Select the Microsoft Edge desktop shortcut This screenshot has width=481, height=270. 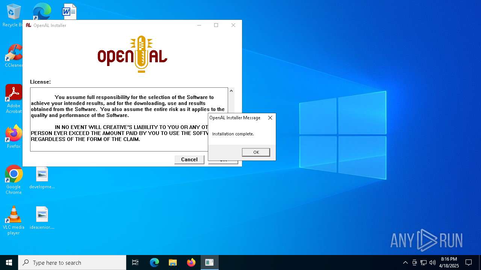[x=42, y=11]
